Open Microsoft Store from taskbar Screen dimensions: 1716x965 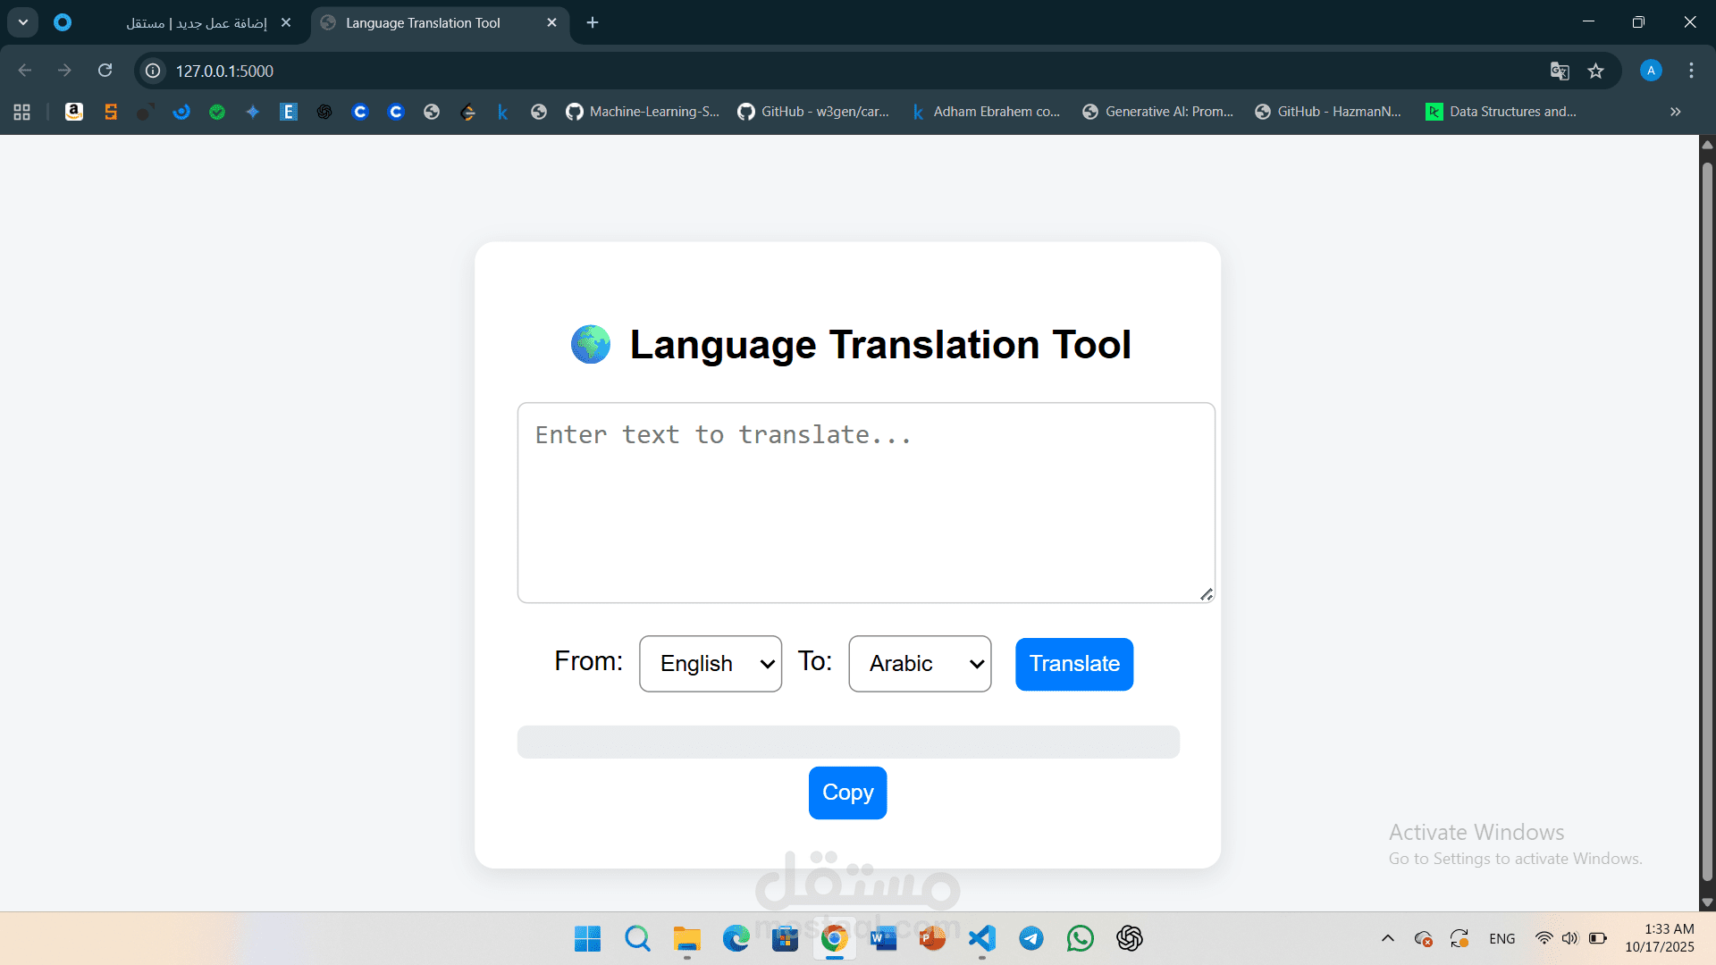(x=786, y=938)
